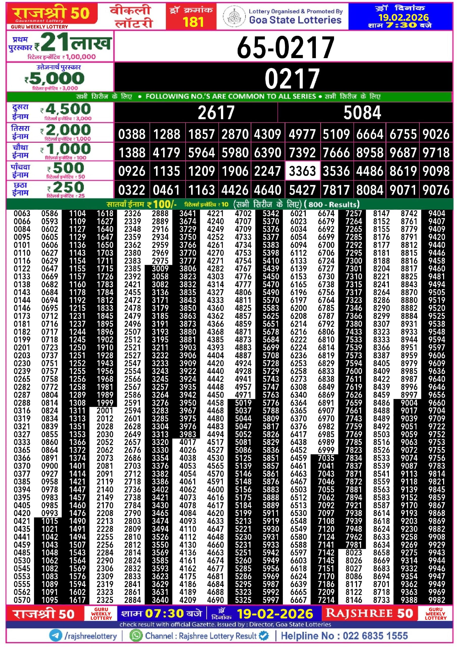Click the draw date 19.02.2026 in header
This screenshot has height=647, width=457.
403,17
